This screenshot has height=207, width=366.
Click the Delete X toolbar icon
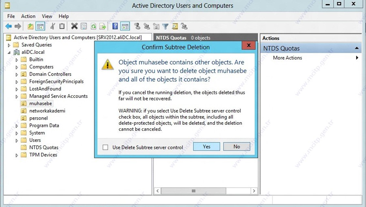pos(74,26)
